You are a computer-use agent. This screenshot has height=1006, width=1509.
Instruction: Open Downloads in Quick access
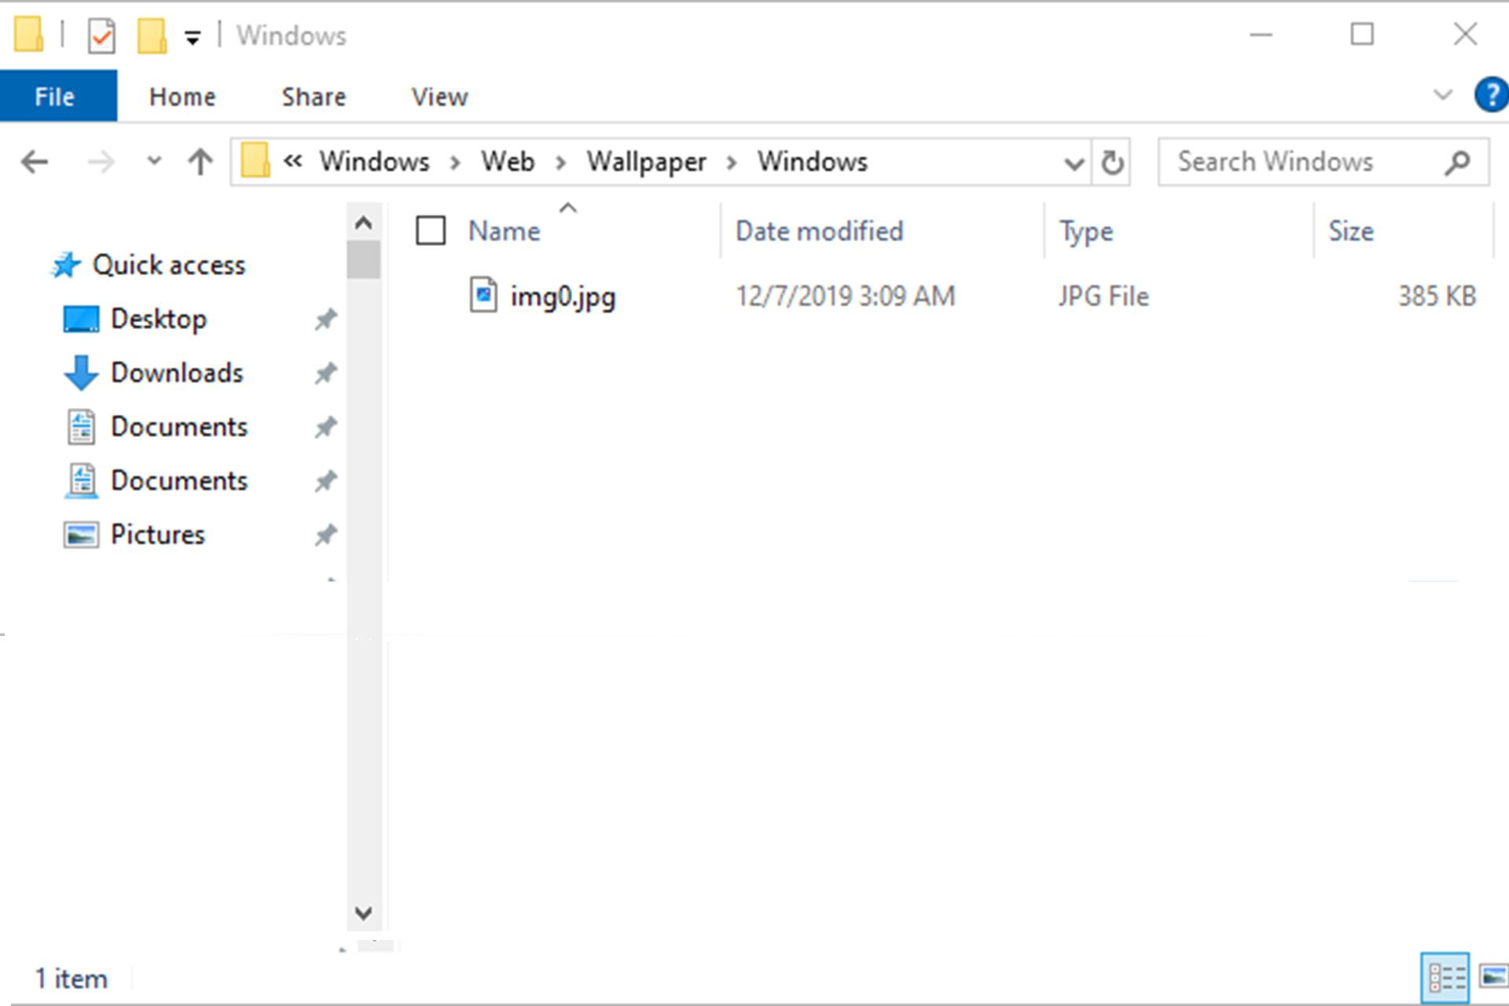tap(177, 373)
